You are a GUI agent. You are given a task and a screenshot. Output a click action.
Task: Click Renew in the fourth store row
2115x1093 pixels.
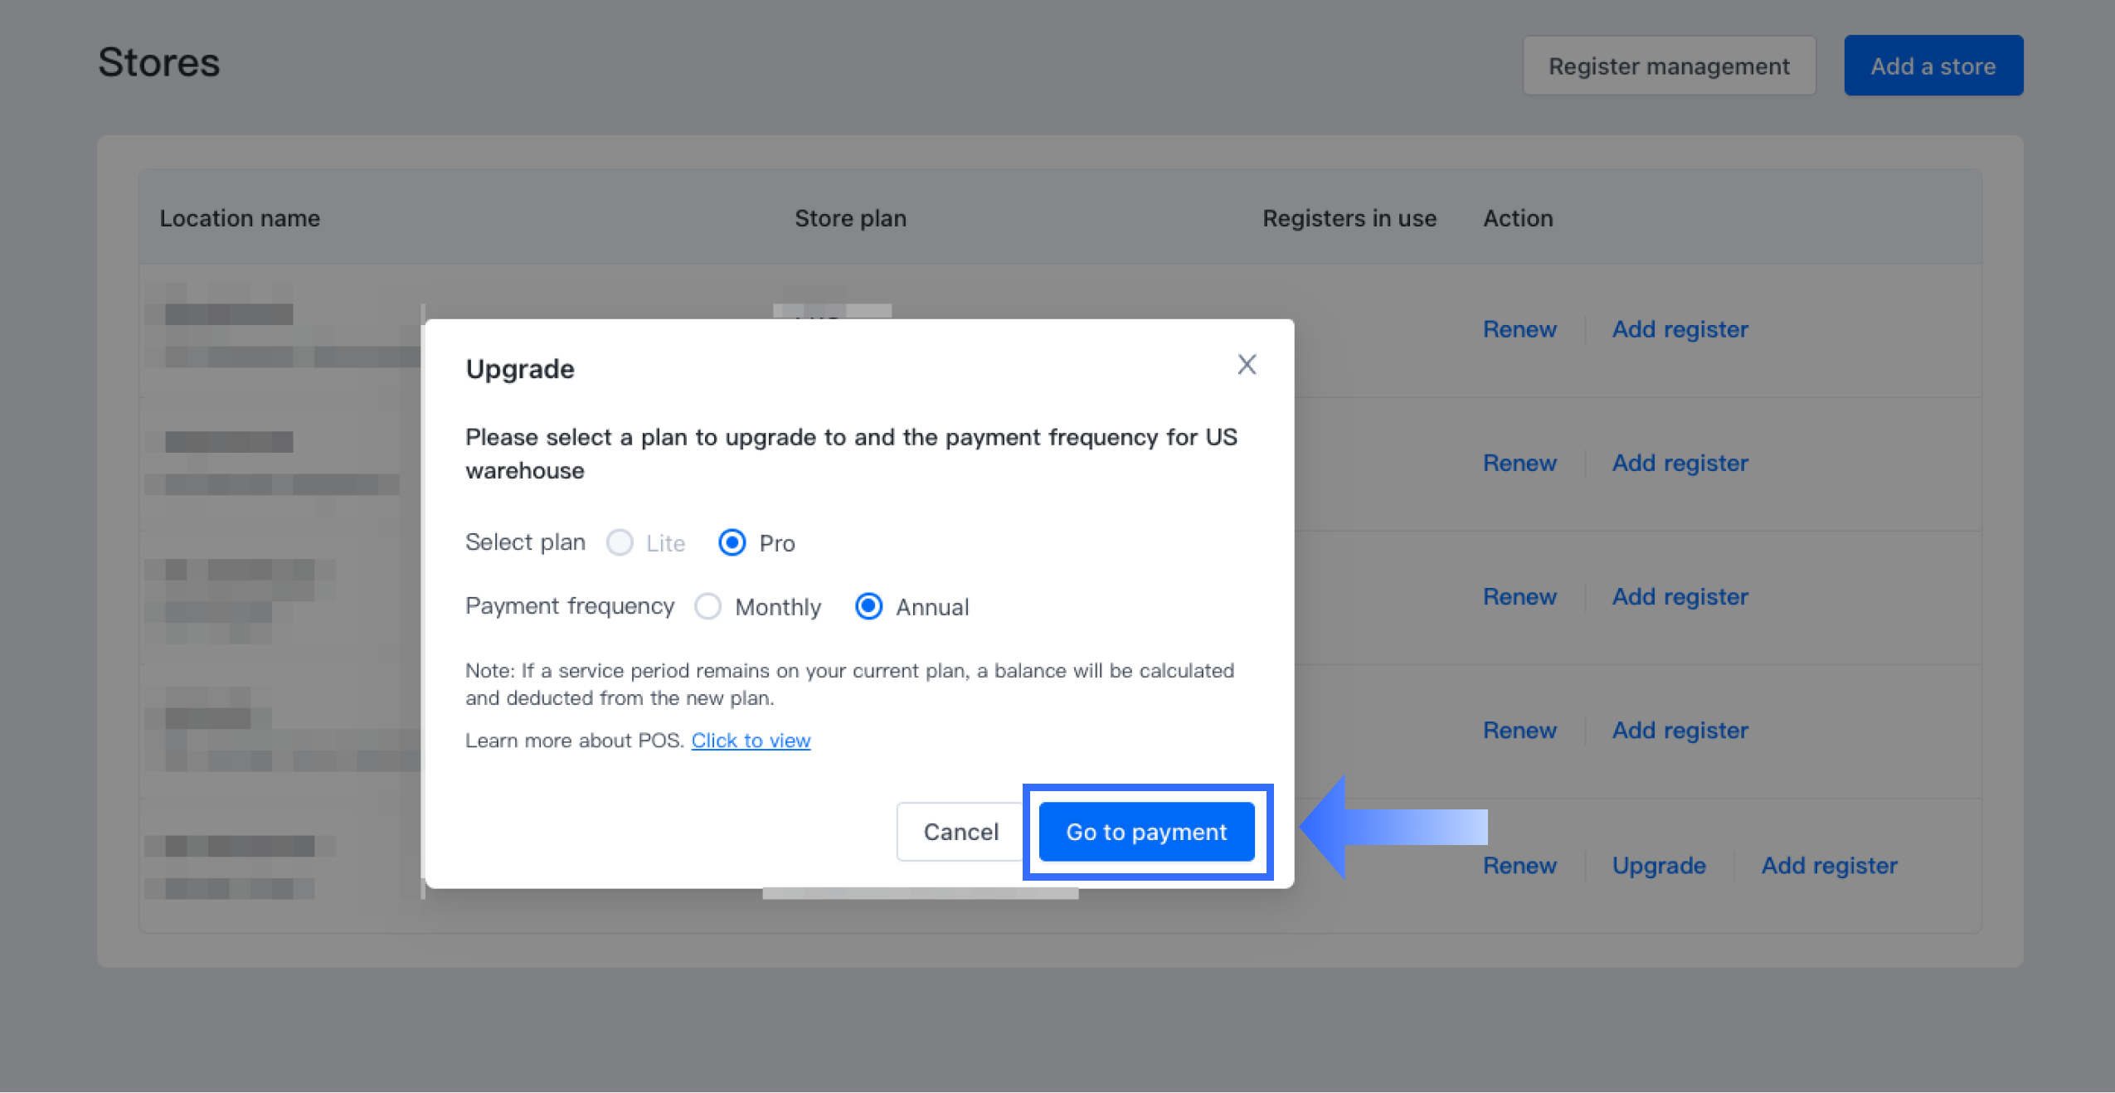(1519, 730)
